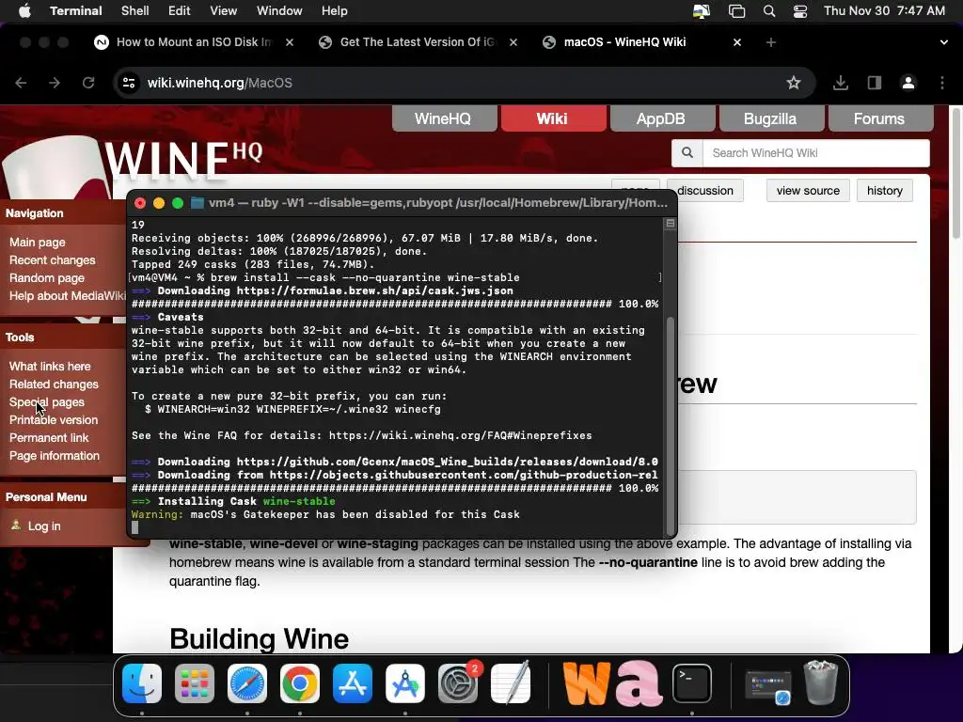Open Trash from the Dock
963x722 pixels.
(821, 683)
